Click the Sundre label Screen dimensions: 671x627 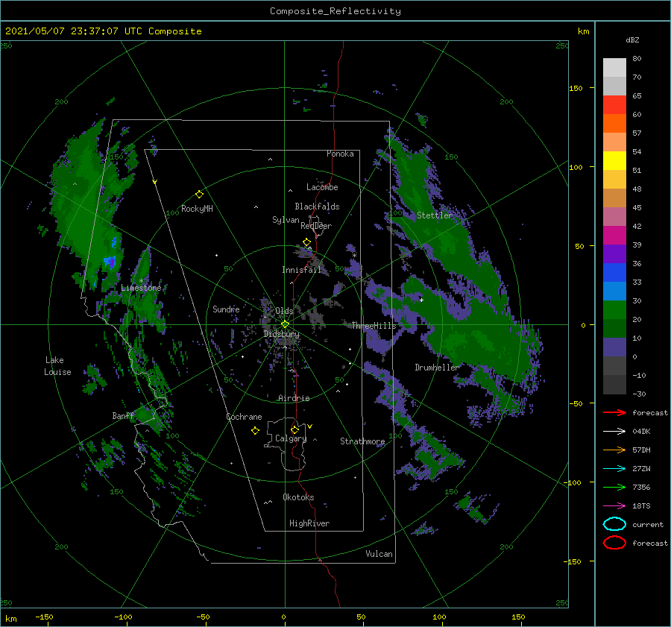coord(226,309)
